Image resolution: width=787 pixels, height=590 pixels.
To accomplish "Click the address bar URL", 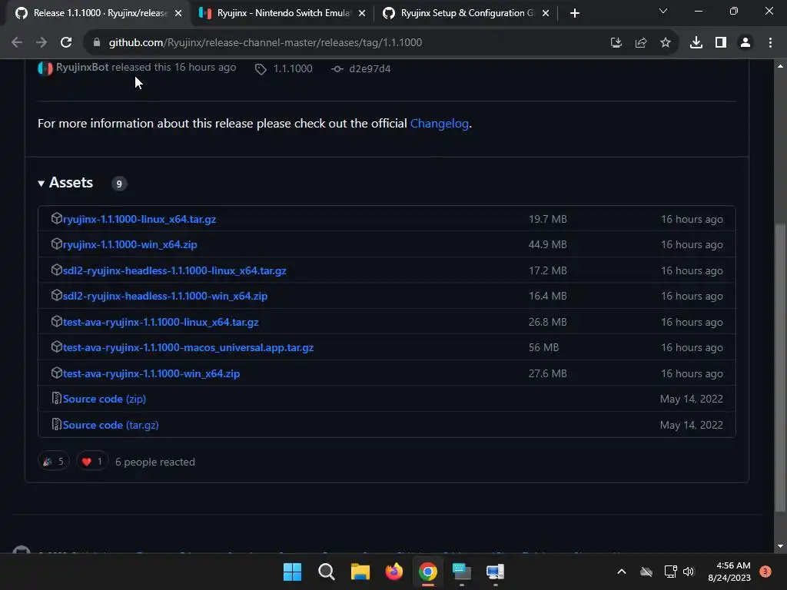I will pyautogui.click(x=265, y=43).
